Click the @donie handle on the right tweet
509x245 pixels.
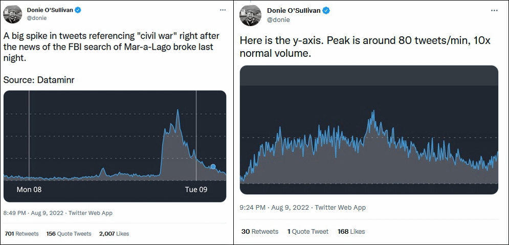pyautogui.click(x=278, y=20)
